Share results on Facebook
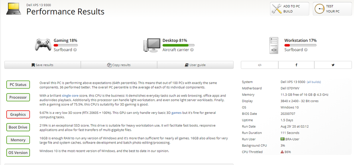 coord(296,65)
